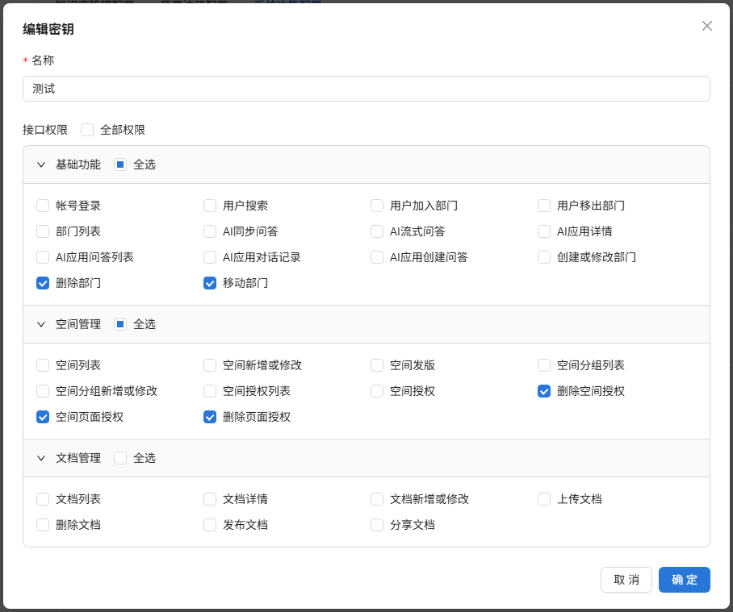
Task: Uncheck the 移动部门 checkbox
Action: click(x=209, y=283)
